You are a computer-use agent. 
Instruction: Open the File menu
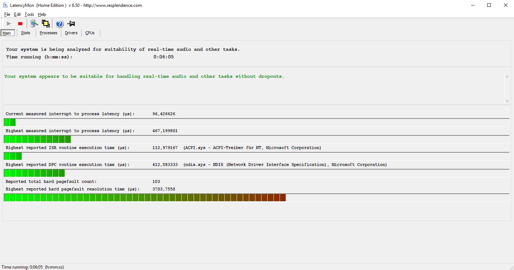click(7, 14)
